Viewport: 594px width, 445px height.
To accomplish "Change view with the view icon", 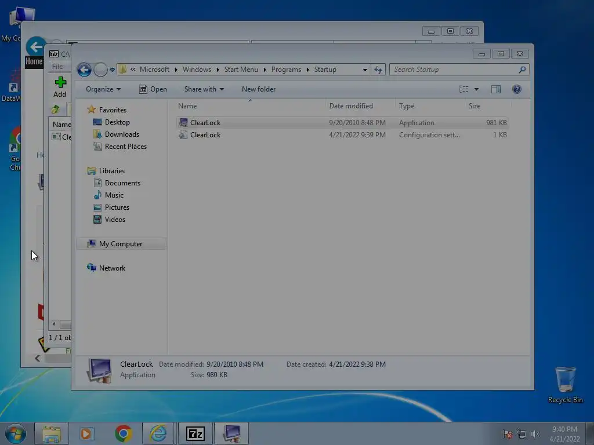I will pos(463,89).
